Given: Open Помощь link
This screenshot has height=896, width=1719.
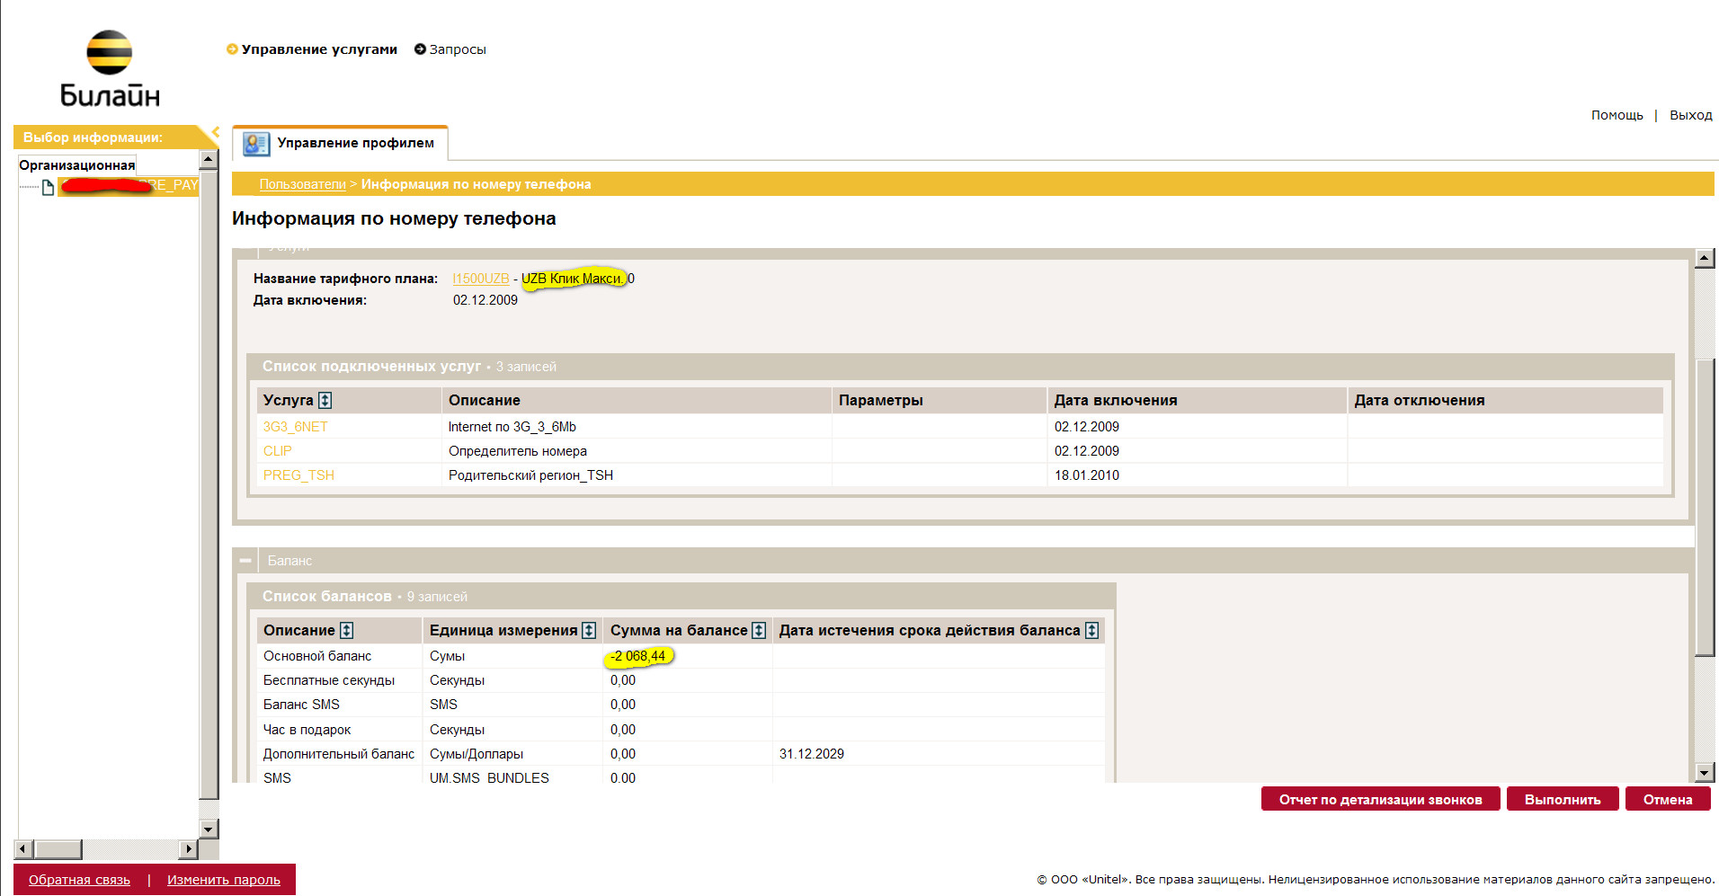Looking at the screenshot, I should (x=1617, y=115).
